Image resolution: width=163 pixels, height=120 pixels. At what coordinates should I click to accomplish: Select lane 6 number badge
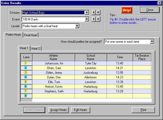tap(25, 86)
